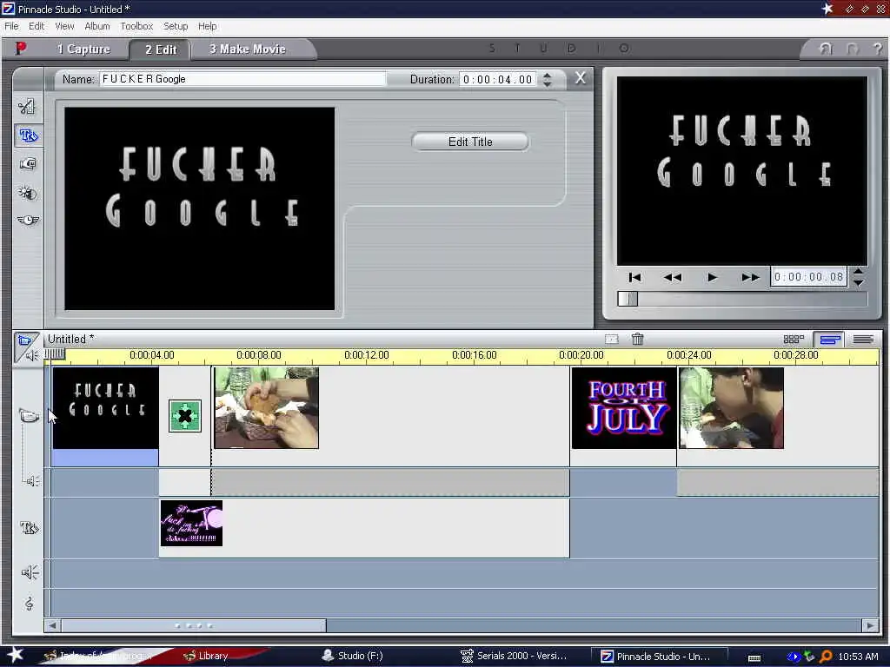
Task: Select the green transition icon on timeline
Action: coord(185,416)
